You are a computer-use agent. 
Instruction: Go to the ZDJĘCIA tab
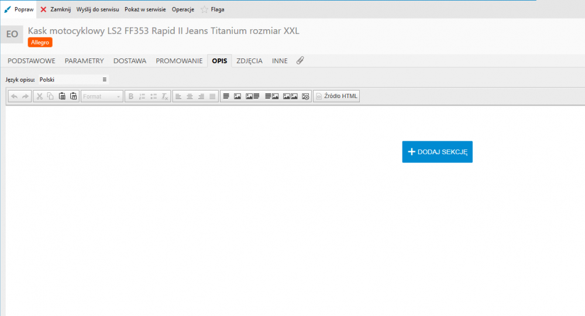[x=249, y=61]
